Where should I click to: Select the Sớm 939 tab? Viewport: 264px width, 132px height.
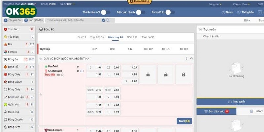(x=132, y=37)
